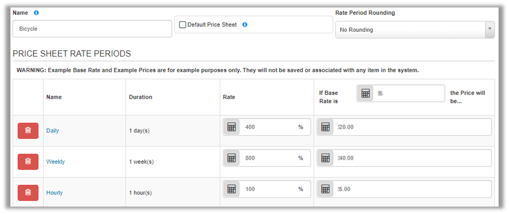Open the Daily rate period link
This screenshot has height=214, width=509.
click(52, 131)
